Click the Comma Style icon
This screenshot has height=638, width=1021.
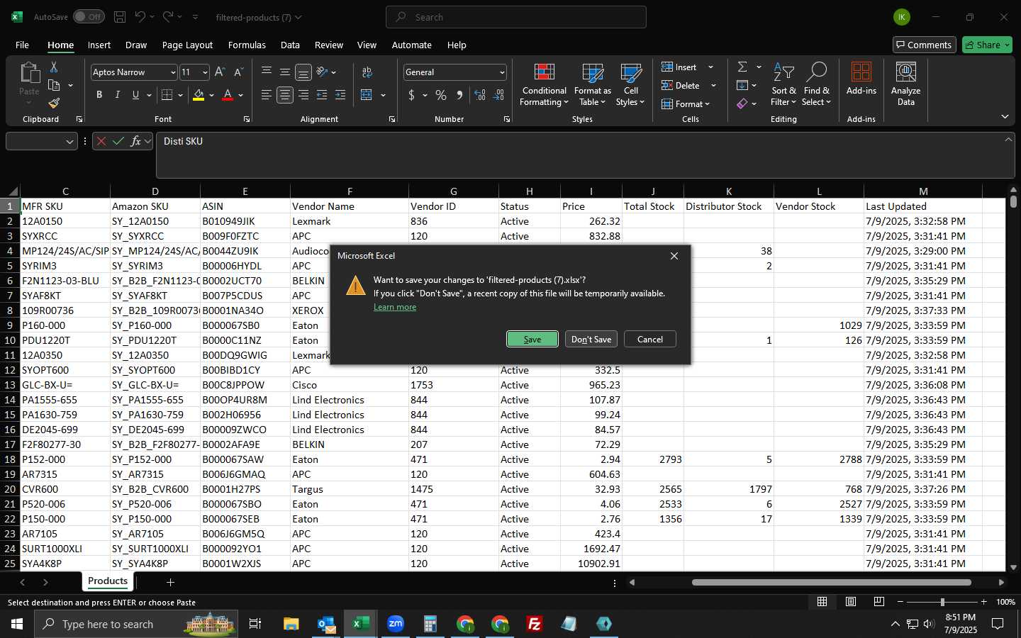459,95
